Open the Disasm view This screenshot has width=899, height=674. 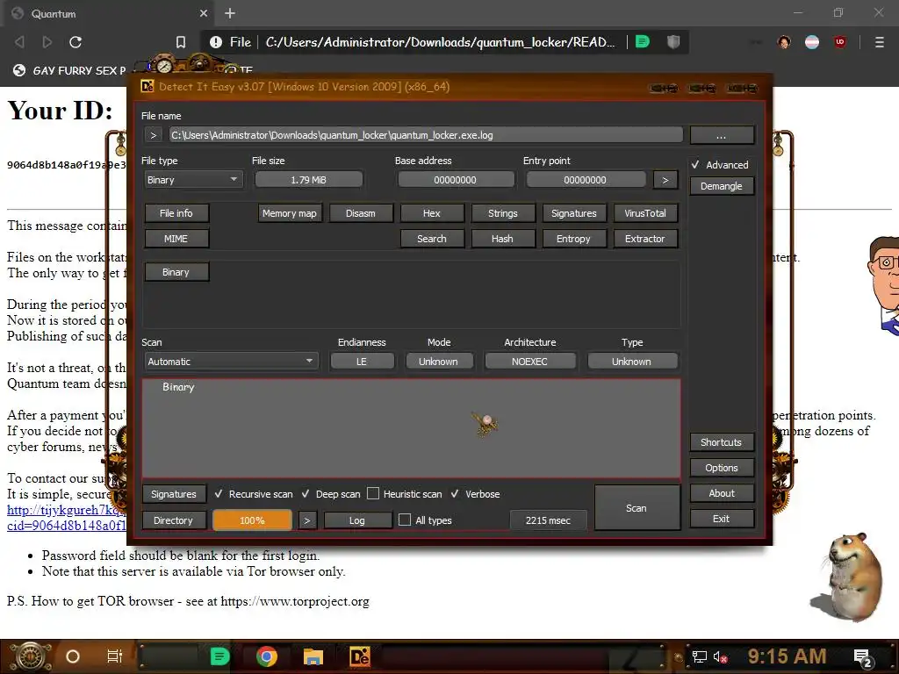pos(361,213)
